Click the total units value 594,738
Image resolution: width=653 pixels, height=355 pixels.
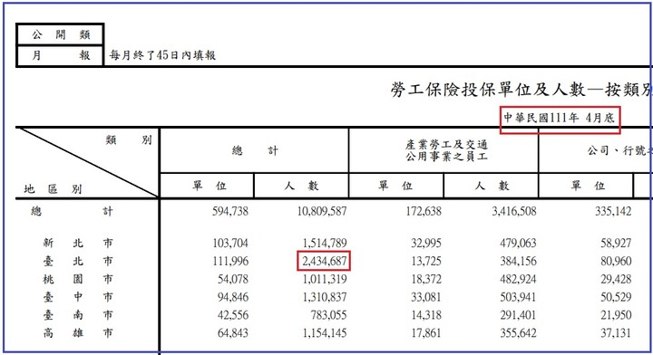[230, 211]
